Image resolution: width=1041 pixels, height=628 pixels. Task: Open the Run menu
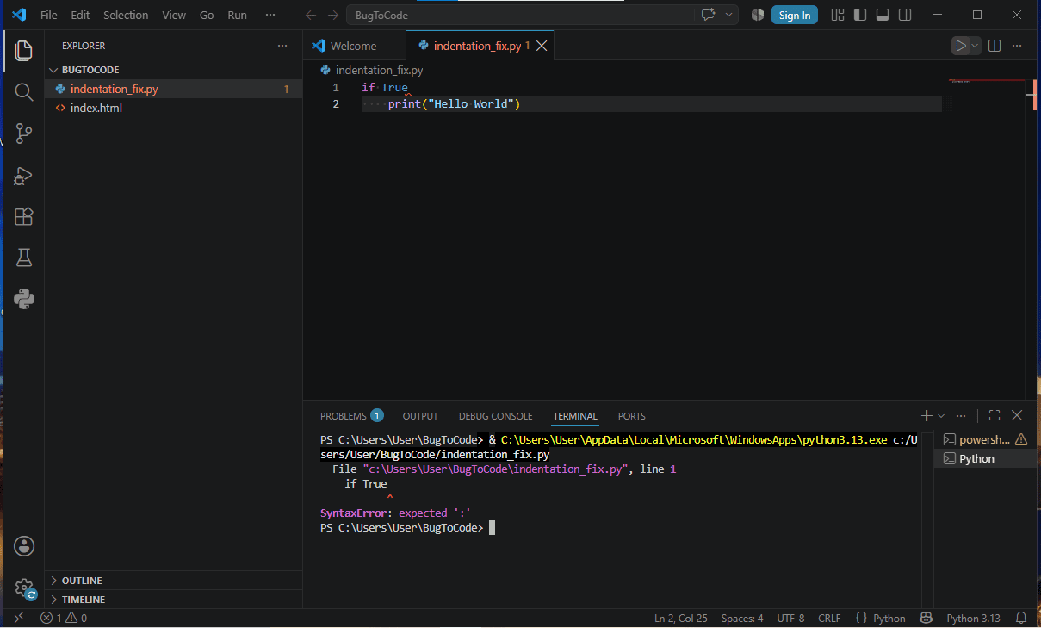237,15
